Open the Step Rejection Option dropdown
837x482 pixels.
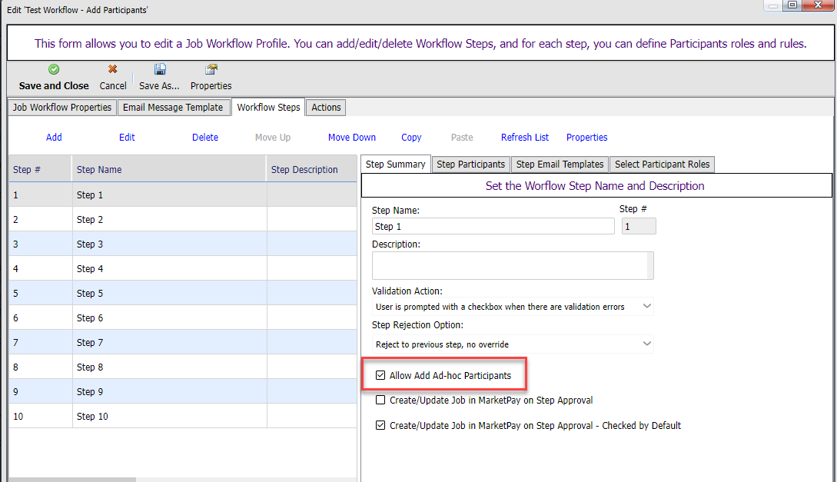646,344
